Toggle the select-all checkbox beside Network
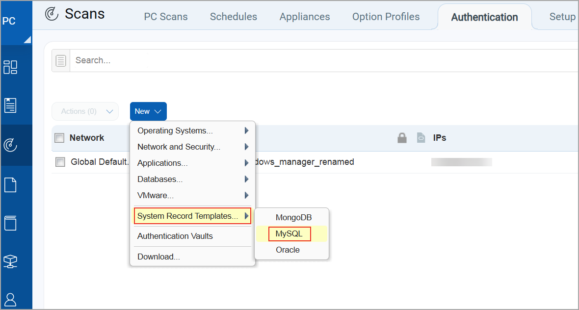The height and width of the screenshot is (310, 579). pos(59,138)
